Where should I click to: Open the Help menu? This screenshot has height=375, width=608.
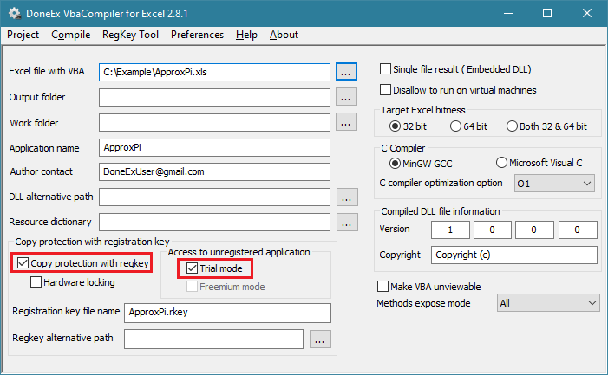(x=246, y=35)
